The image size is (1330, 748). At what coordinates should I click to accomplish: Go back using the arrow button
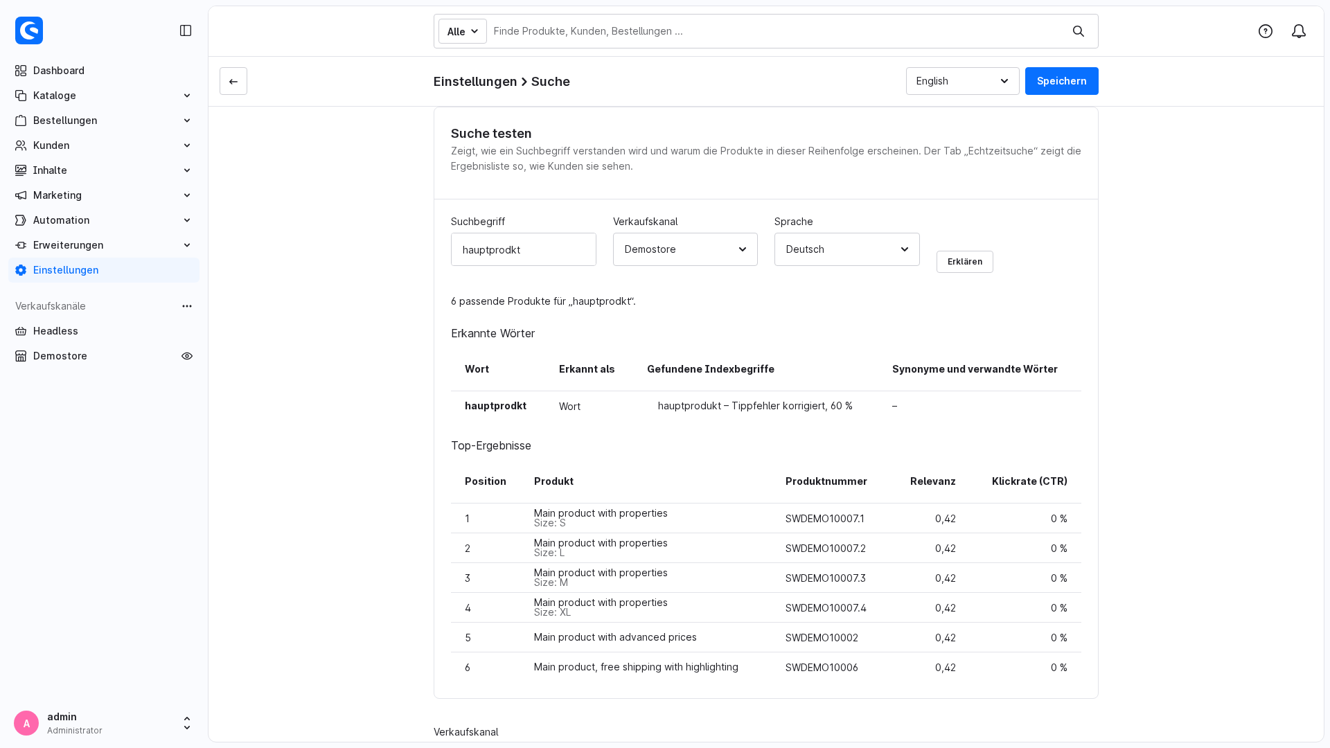click(233, 81)
